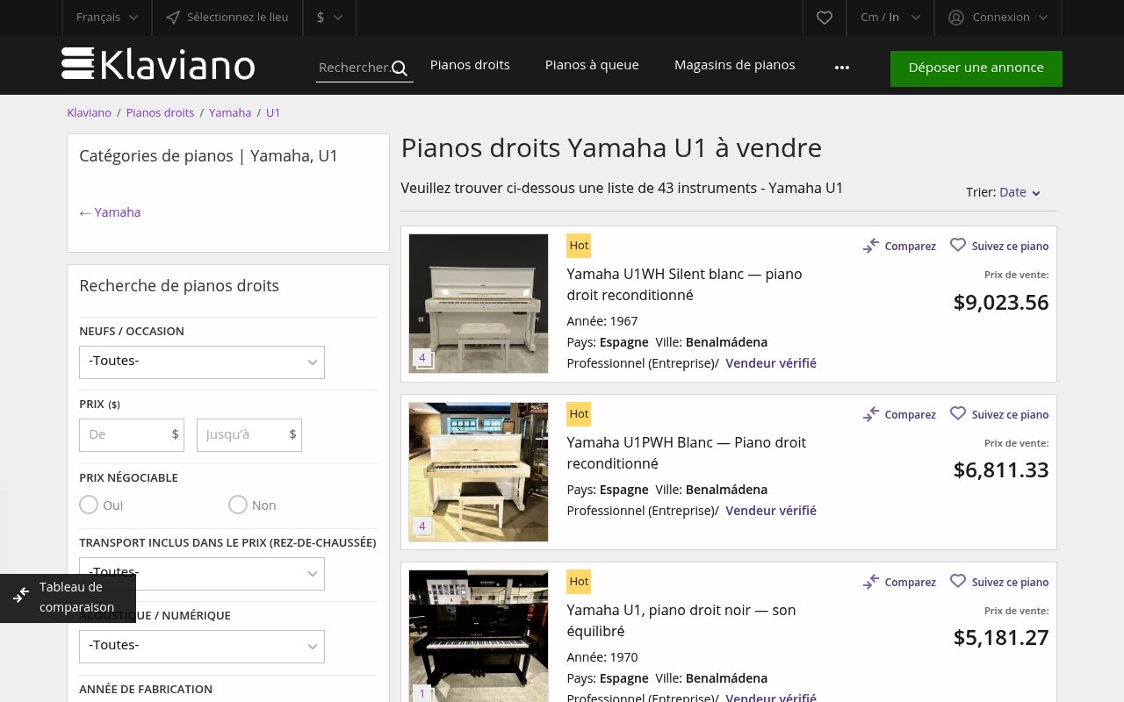Click the ← Yamaha back link

click(x=110, y=212)
